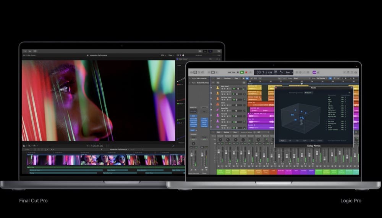
Task: Click the Share button in Final Cut Pro
Action: pos(219,51)
